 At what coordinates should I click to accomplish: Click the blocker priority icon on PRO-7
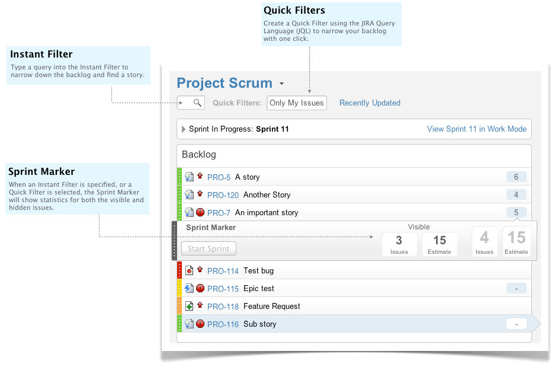(200, 212)
